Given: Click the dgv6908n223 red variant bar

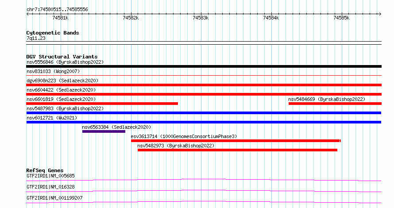Looking at the screenshot, I should click(x=204, y=85).
